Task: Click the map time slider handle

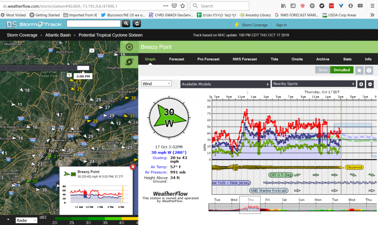Action: pos(83,68)
